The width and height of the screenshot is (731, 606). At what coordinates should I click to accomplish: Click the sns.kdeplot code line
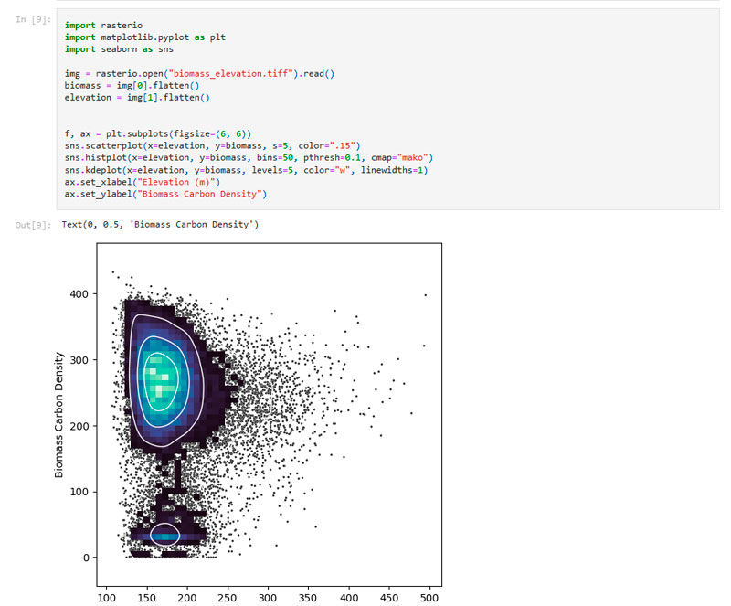(x=246, y=170)
